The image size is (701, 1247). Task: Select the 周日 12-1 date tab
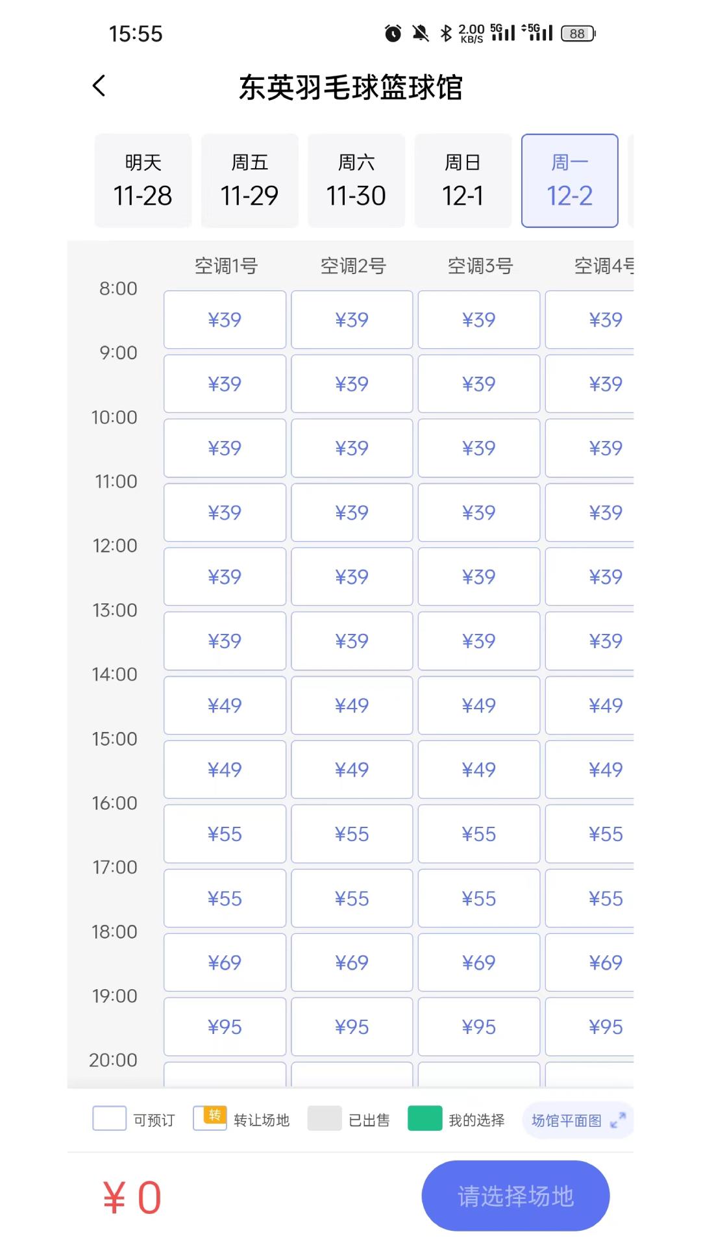pyautogui.click(x=463, y=181)
